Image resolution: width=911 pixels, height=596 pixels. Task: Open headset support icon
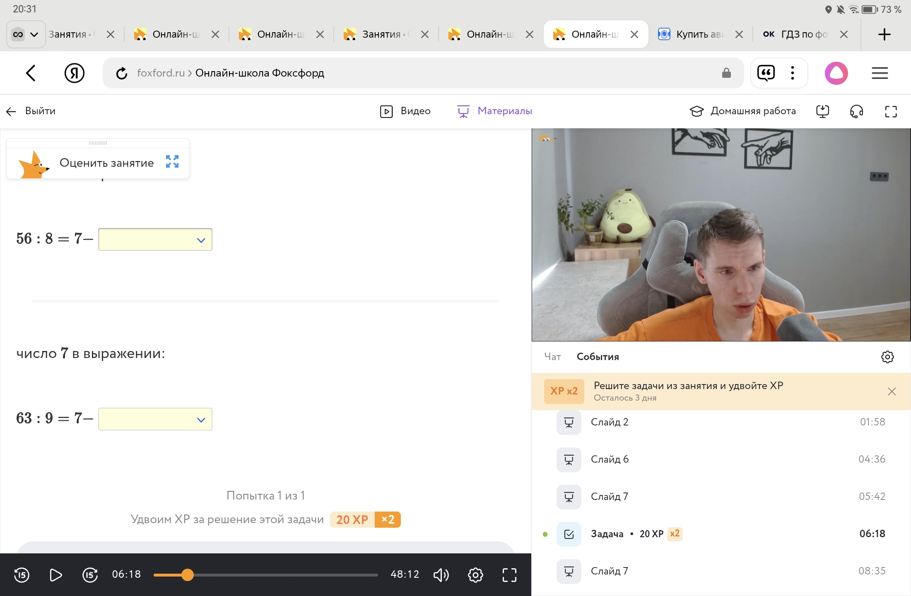[x=856, y=111]
